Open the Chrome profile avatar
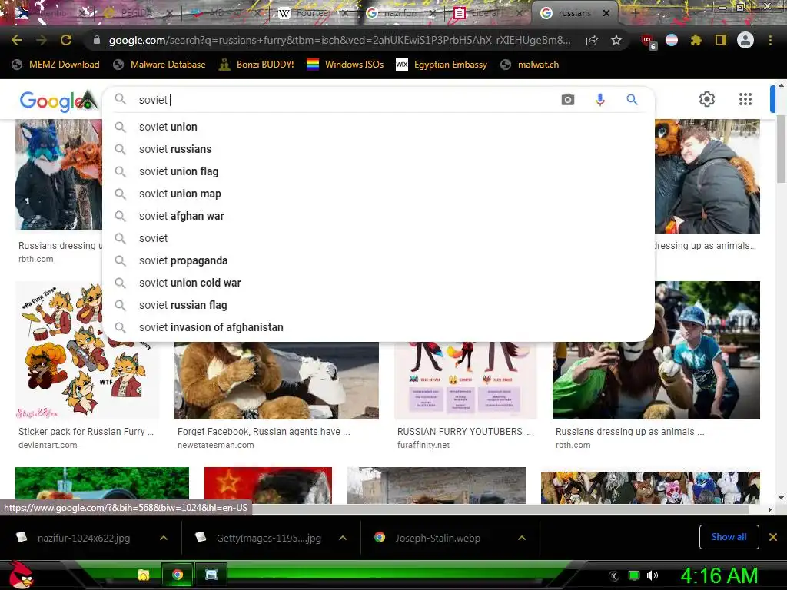The height and width of the screenshot is (590, 787). tap(745, 40)
